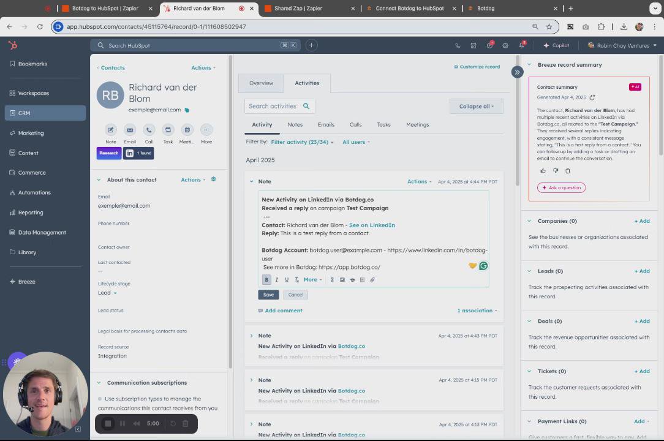Screen dimensions: 664x441
Task: Create a note with the Note icon
Action: (x=110, y=130)
